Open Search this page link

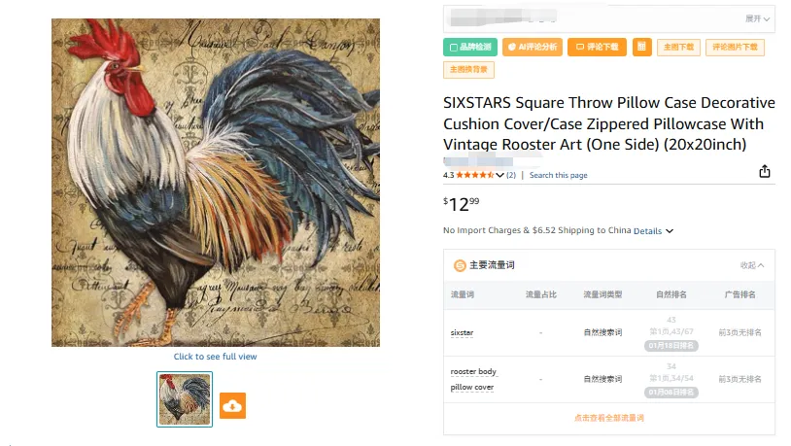(559, 175)
